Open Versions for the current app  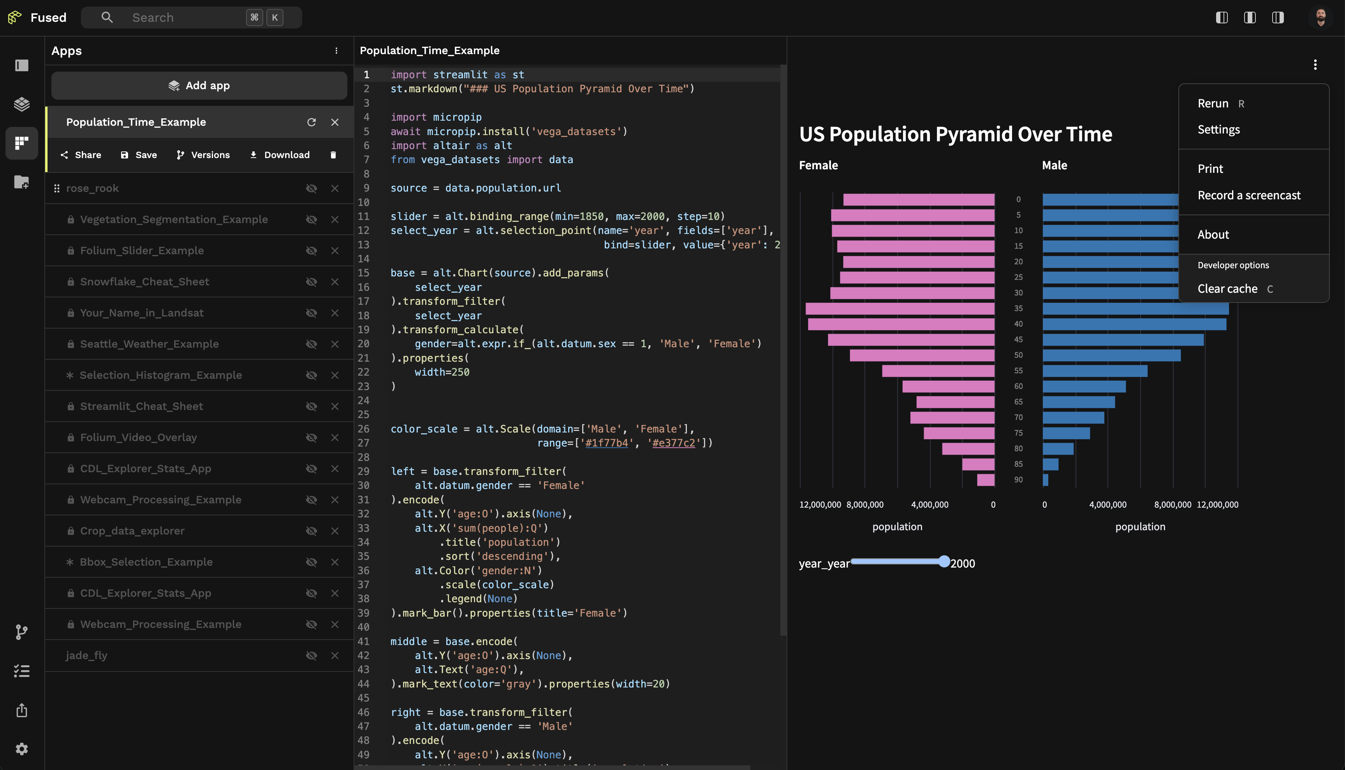[x=203, y=155]
